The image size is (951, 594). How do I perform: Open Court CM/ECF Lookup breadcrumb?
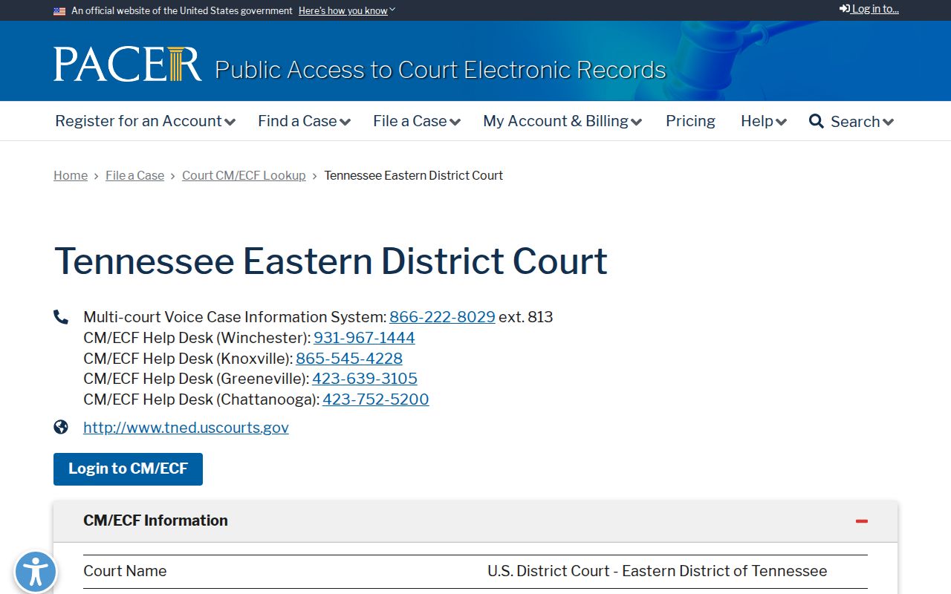(244, 175)
